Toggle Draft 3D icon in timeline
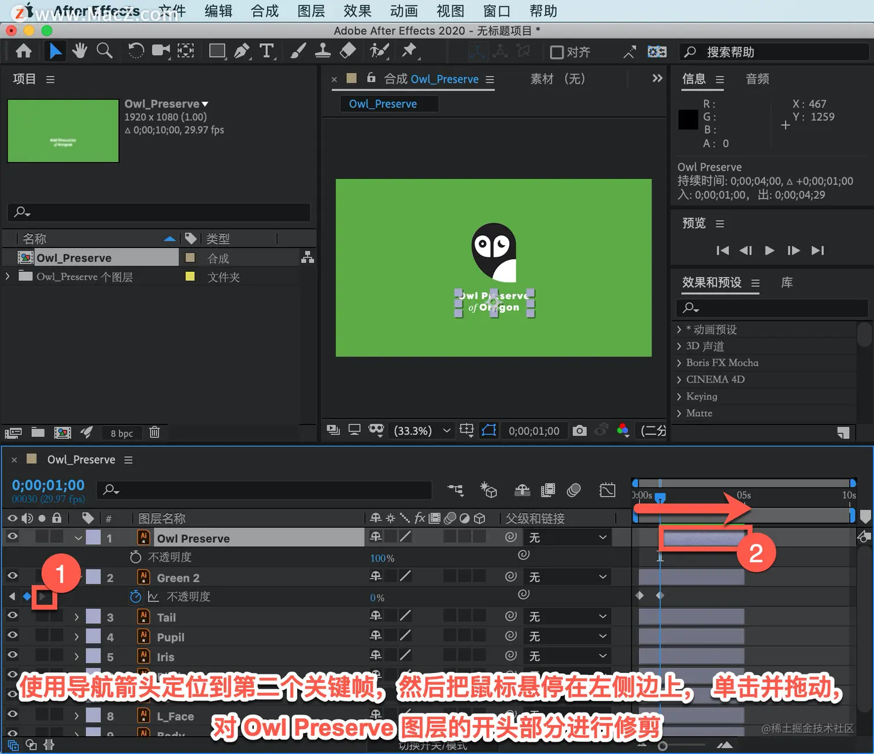The image size is (874, 754). tap(488, 490)
